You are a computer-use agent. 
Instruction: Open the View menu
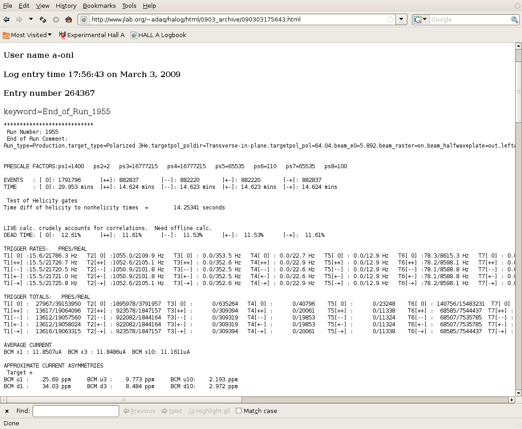click(x=43, y=5)
